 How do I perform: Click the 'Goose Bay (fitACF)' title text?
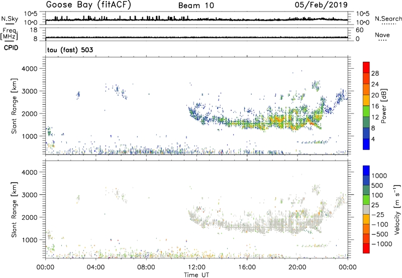click(88, 5)
